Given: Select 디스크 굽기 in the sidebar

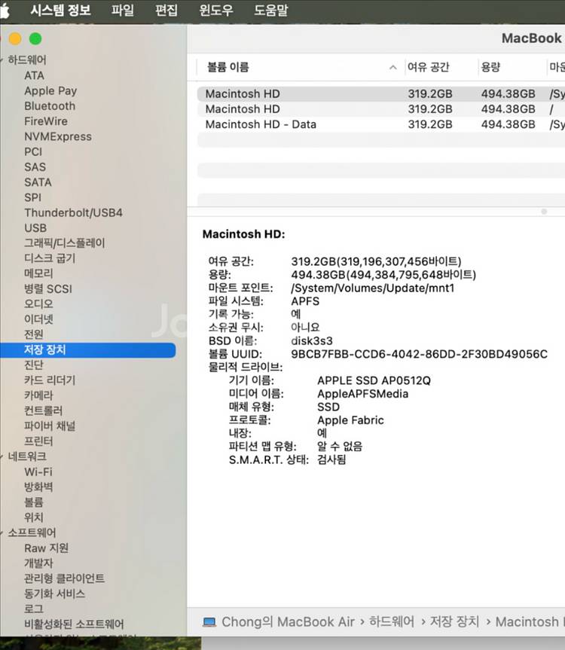Looking at the screenshot, I should click(50, 258).
